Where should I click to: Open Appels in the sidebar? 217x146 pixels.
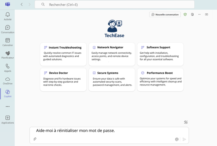click(x=8, y=68)
